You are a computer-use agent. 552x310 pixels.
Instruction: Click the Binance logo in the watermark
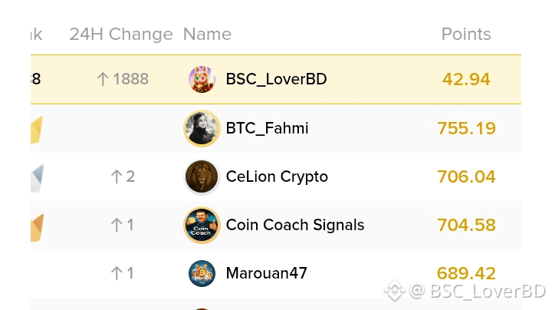click(395, 291)
